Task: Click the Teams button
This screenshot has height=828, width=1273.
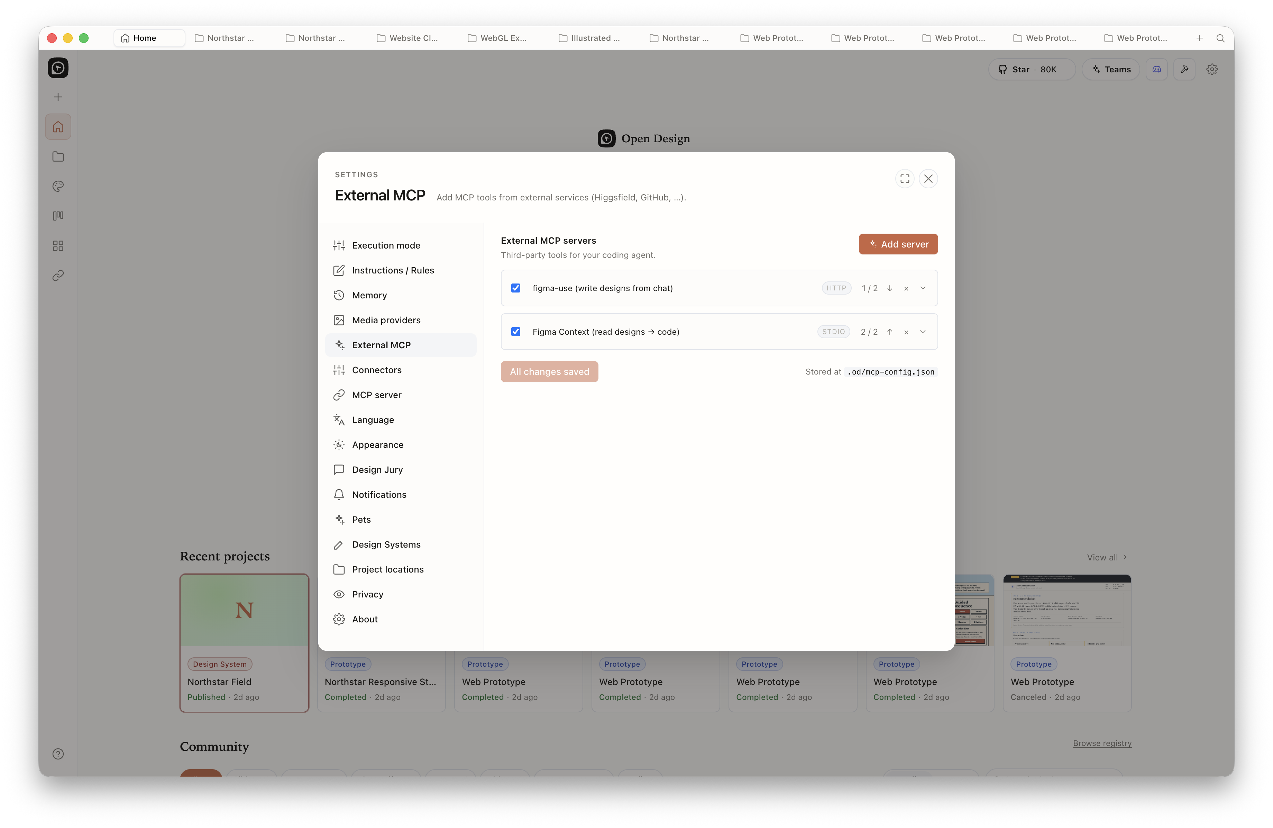Action: (x=1110, y=70)
